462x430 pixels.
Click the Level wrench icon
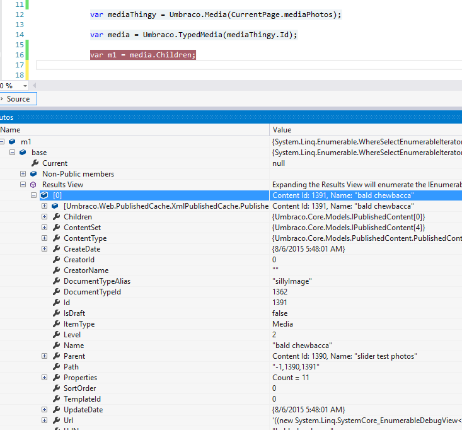click(57, 335)
